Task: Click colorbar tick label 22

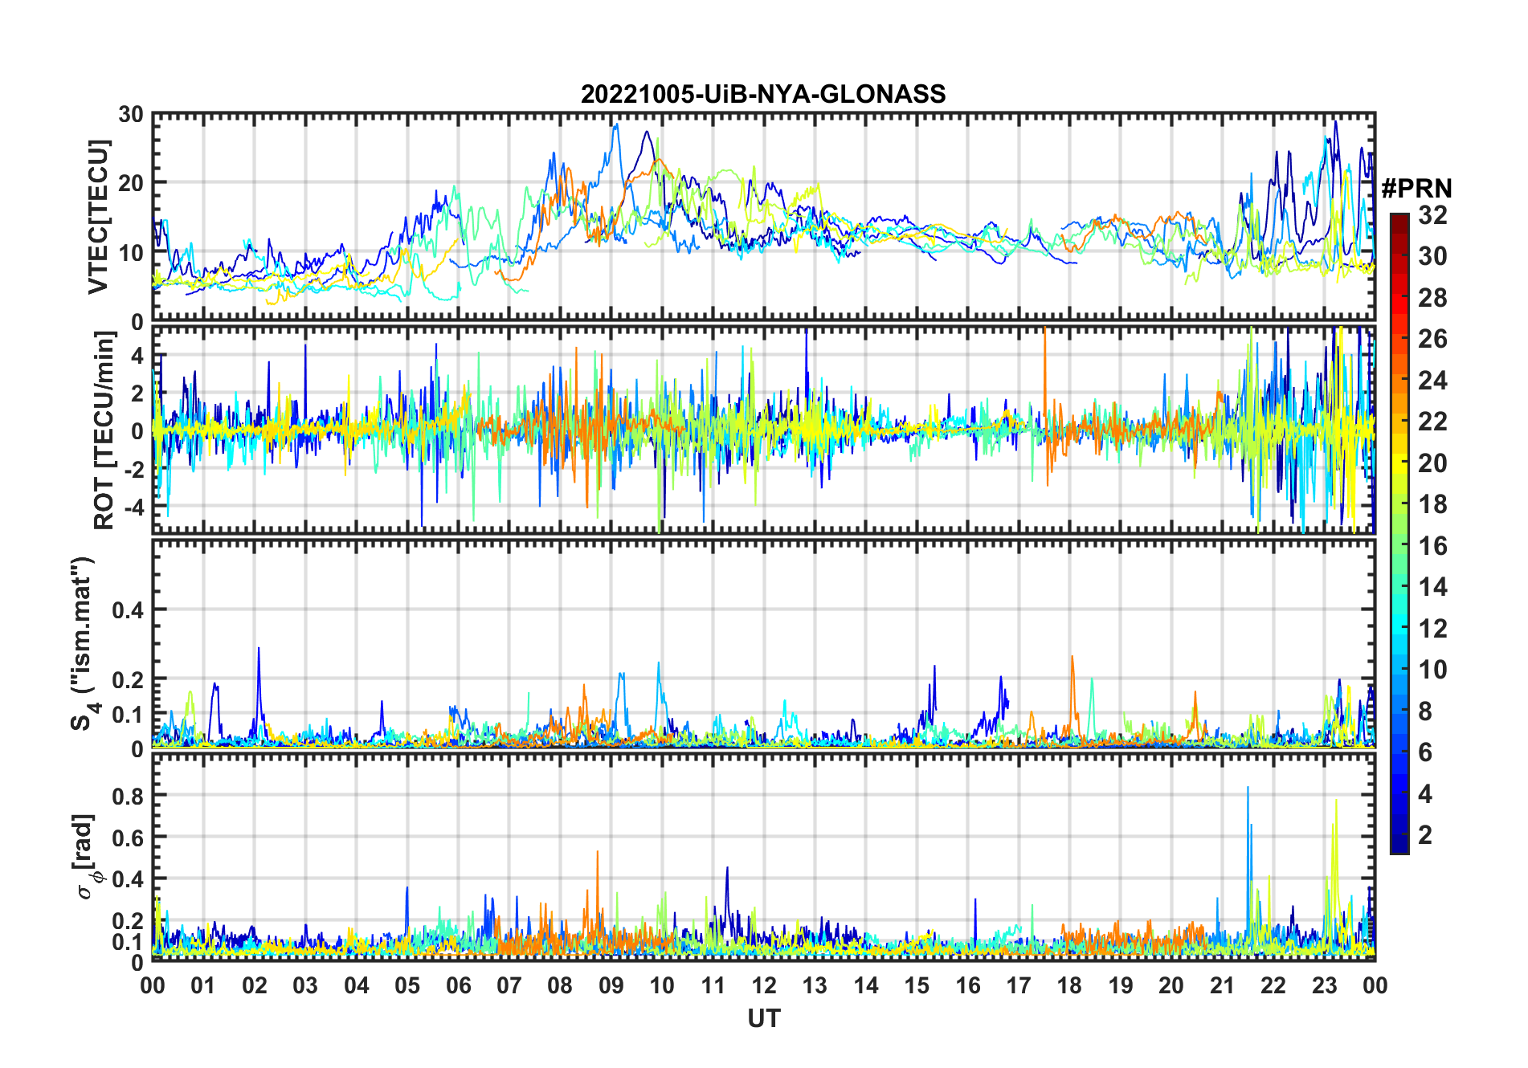Action: [1432, 422]
